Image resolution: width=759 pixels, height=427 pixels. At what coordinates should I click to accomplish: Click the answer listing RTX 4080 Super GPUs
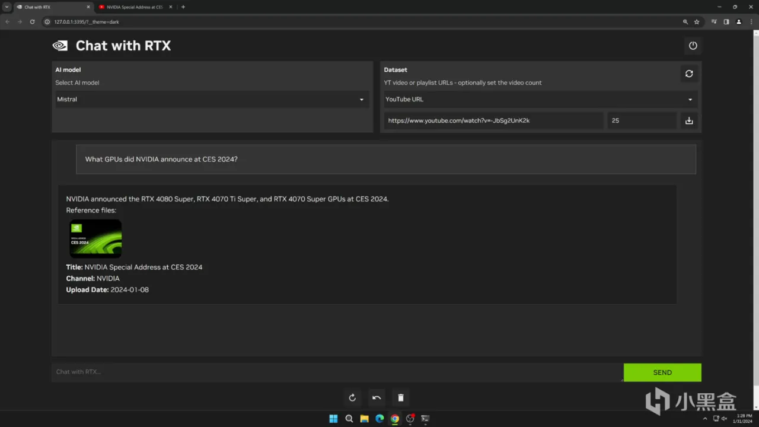(x=227, y=199)
